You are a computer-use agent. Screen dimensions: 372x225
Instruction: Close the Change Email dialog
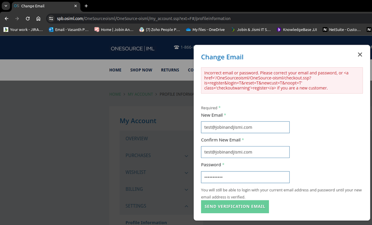click(360, 55)
